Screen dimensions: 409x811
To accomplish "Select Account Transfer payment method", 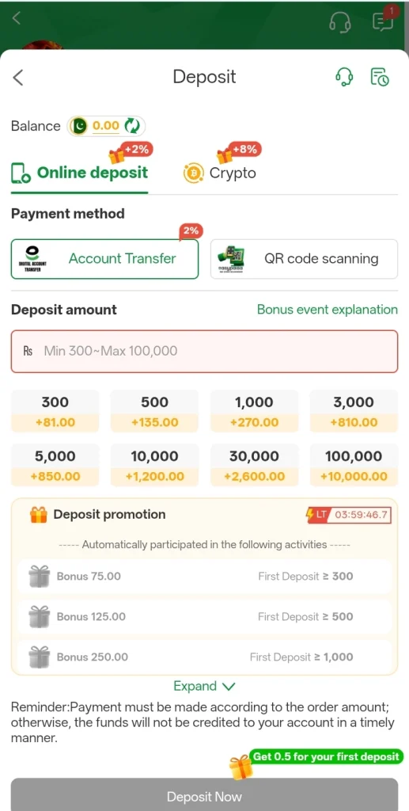I will point(105,259).
